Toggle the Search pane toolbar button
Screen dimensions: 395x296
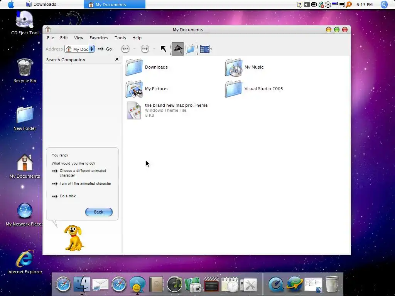(178, 49)
